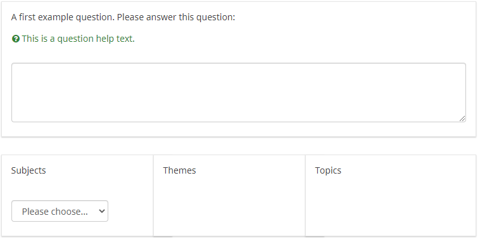Click the "A first example question." sentence
The height and width of the screenshot is (242, 480).
63,17
